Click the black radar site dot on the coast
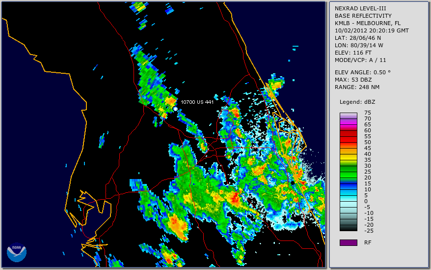The height and width of the screenshot is (270, 431). tap(293, 182)
